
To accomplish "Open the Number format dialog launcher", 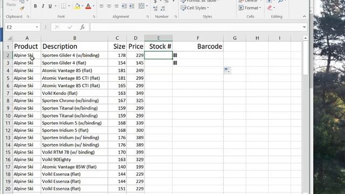I will coord(176,17).
